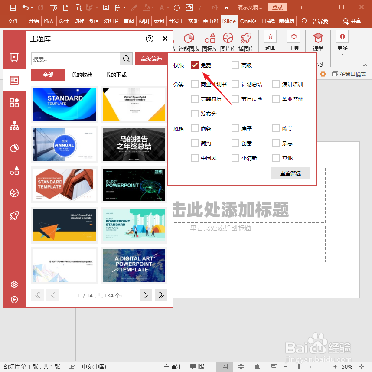Jump to last page of themes
Image resolution: width=372 pixels, height=372 pixels.
coord(161,295)
